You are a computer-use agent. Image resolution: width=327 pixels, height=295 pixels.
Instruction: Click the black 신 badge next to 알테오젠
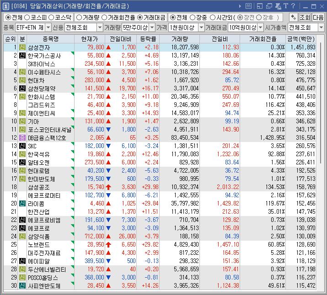pyautogui.click(x=22, y=163)
